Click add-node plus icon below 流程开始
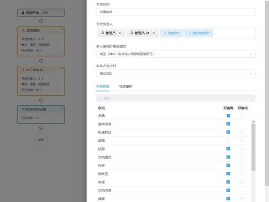Viewport: 269px width, 202px height. pyautogui.click(x=41, y=21)
